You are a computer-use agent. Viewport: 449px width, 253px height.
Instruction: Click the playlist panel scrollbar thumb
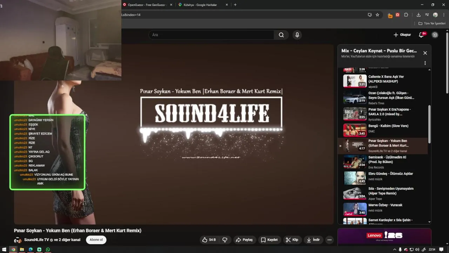430,124
